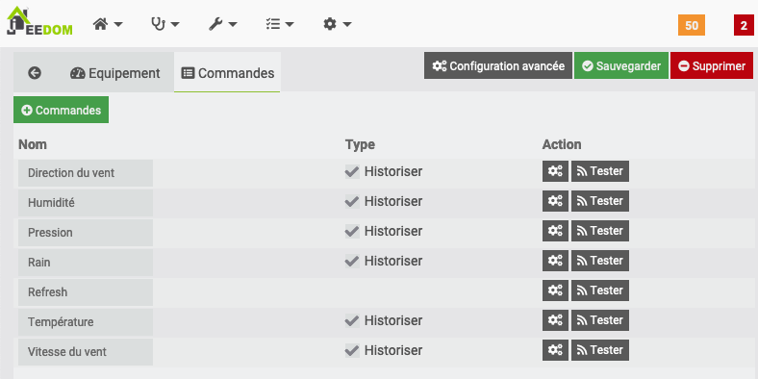Image resolution: width=758 pixels, height=379 pixels.
Task: Toggle Historiser checkbox for Direction du vent
Action: 352,171
